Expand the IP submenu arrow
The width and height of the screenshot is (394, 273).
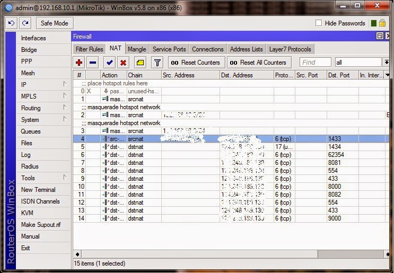65,84
